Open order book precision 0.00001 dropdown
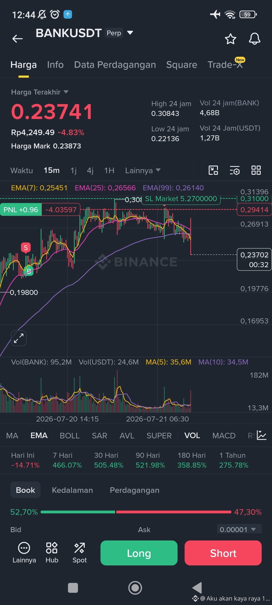 [239, 529]
